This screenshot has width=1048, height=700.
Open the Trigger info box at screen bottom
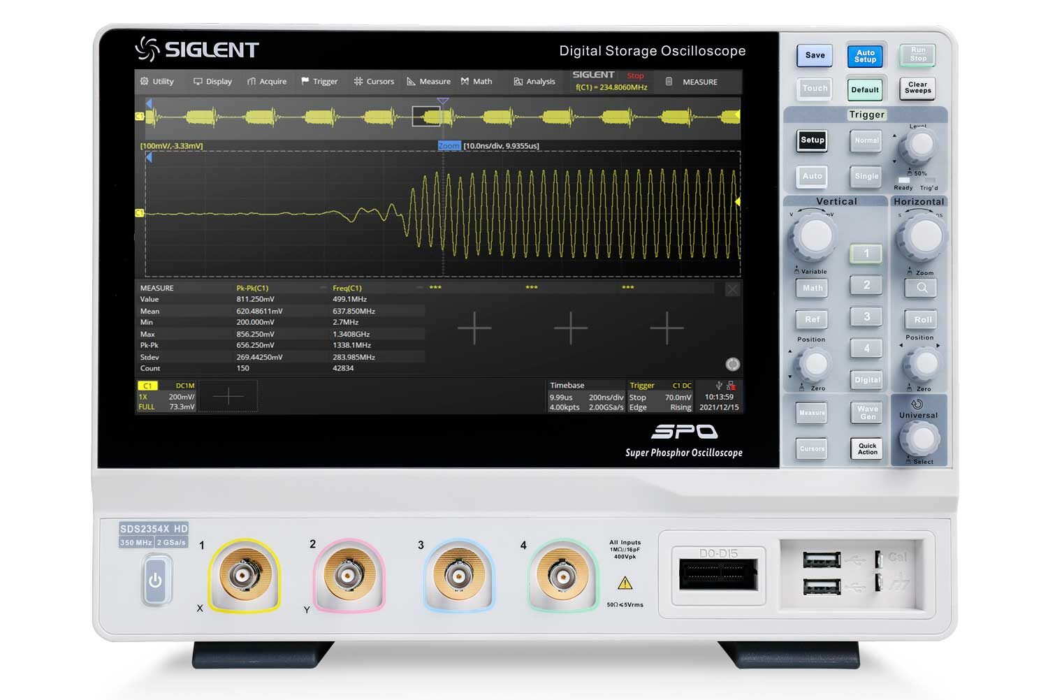pyautogui.click(x=660, y=396)
